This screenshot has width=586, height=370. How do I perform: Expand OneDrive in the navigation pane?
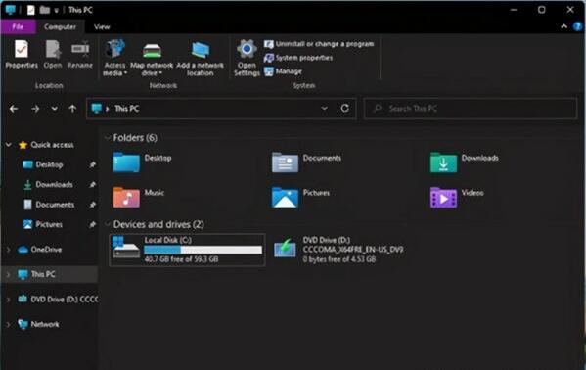(x=8, y=250)
